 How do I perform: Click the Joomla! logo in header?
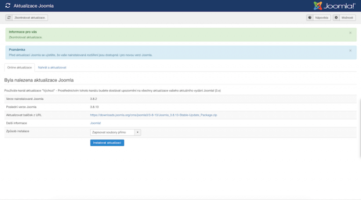334,6
